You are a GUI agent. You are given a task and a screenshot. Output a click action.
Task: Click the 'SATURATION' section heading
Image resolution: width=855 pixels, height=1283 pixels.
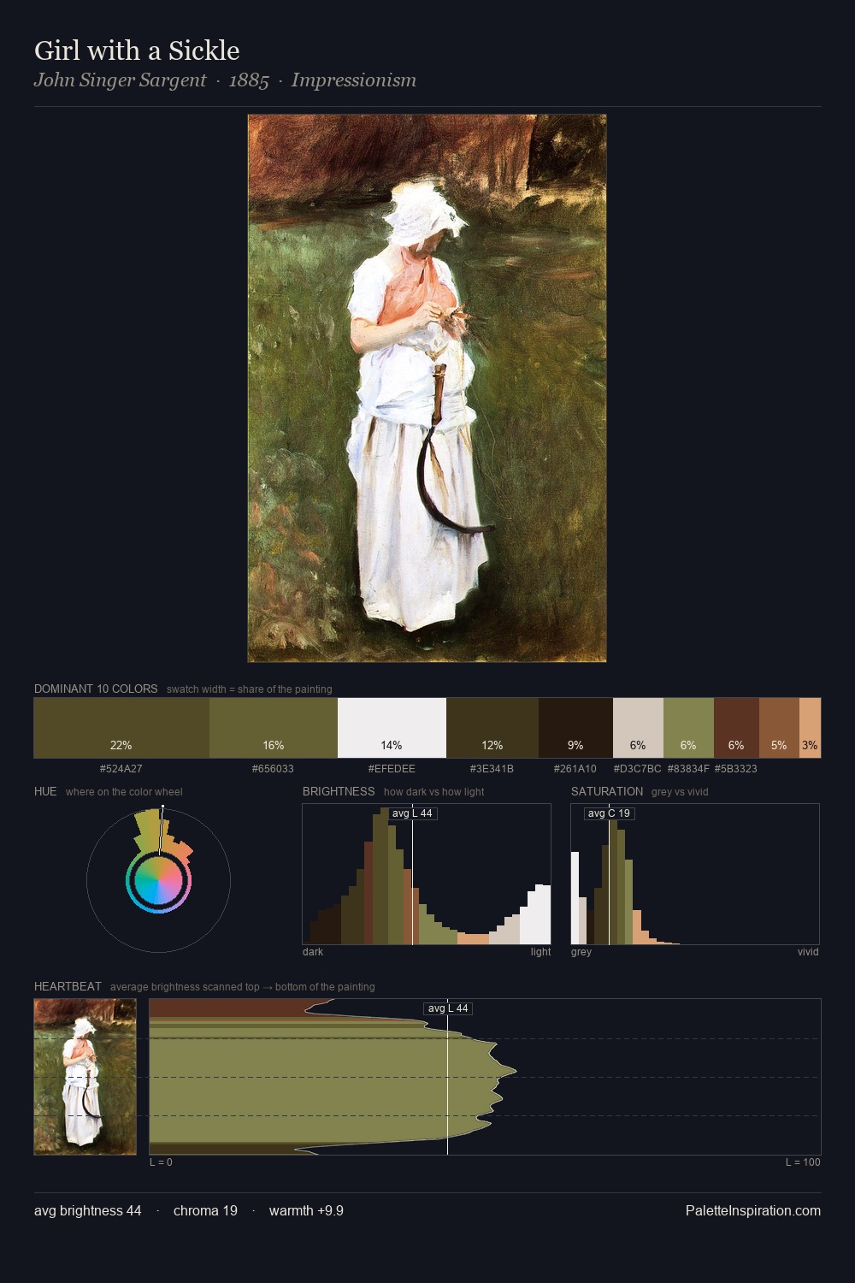pos(607,791)
